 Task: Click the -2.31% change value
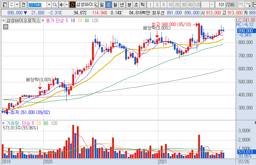(x=55, y=13)
